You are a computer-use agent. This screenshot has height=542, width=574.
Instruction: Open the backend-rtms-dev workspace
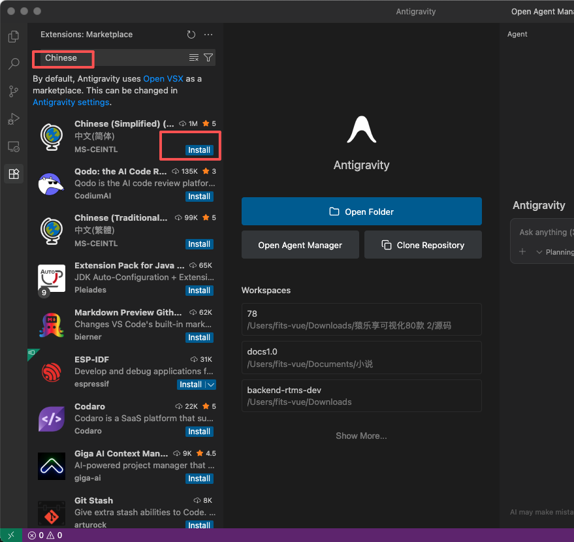[x=361, y=396]
